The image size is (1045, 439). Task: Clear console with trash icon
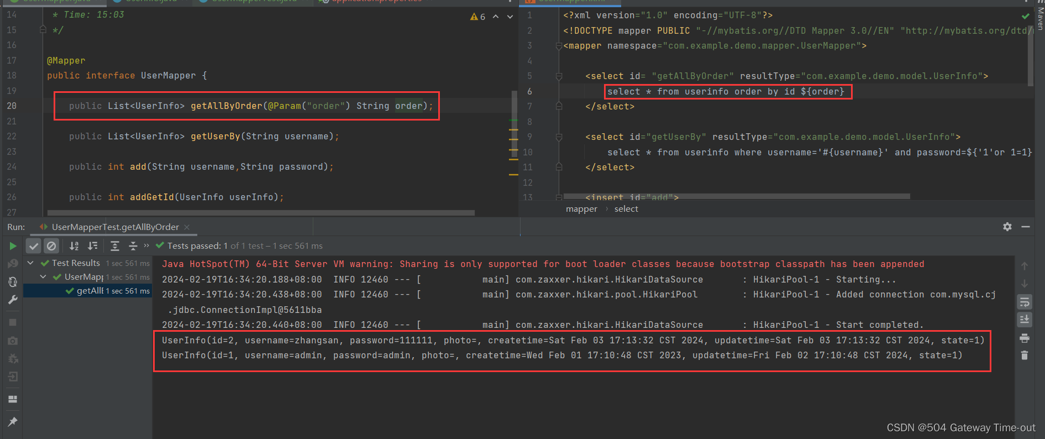pyautogui.click(x=1025, y=356)
